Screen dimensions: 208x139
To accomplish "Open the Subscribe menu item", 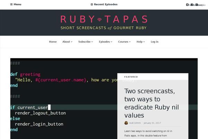I will point(84,42).
